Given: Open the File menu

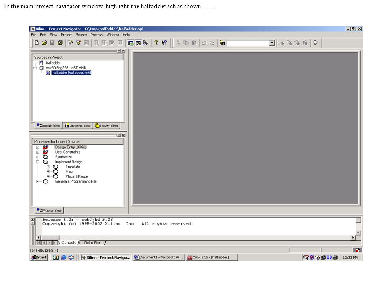Looking at the screenshot, I should point(33,35).
